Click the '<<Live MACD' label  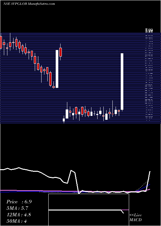pos(136,218)
